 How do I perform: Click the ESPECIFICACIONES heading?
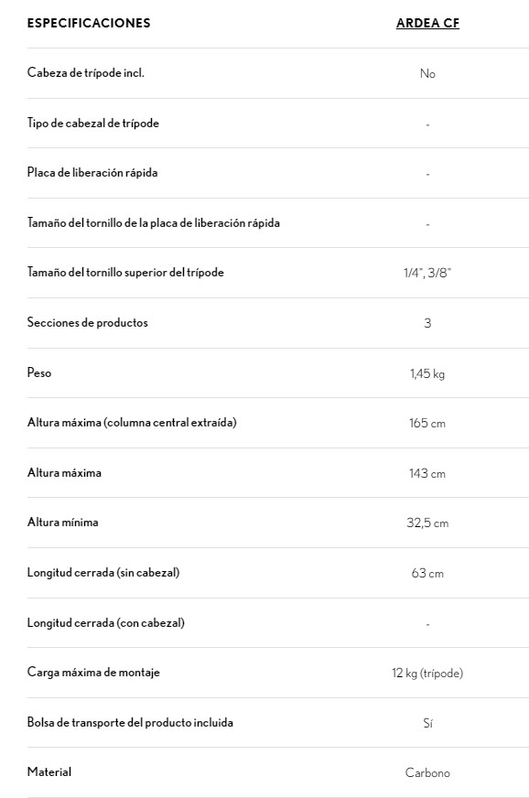pos(89,24)
